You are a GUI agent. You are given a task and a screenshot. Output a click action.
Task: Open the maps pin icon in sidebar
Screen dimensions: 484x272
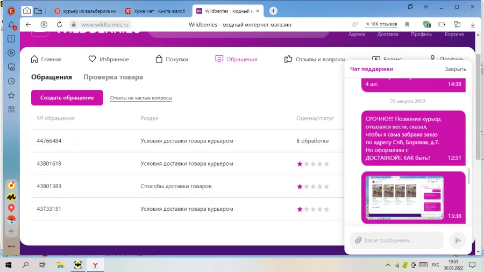(x=11, y=208)
